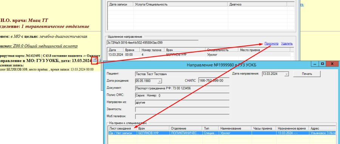Click the Место приема column header
Viewport: 340px width, 144px height.
264,50
